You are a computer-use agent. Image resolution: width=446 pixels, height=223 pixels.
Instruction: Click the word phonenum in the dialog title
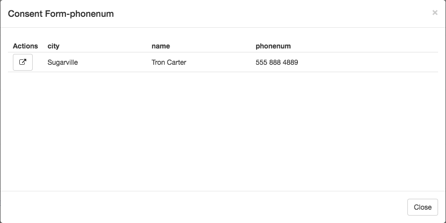pyautogui.click(x=92, y=14)
